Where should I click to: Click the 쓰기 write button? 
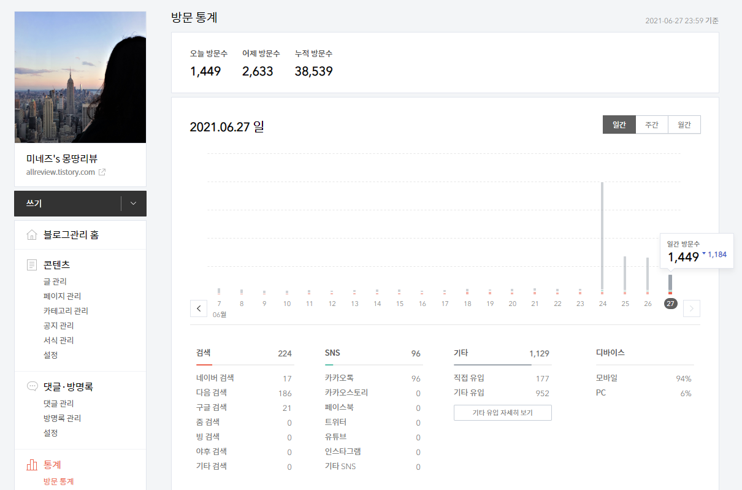click(x=67, y=204)
